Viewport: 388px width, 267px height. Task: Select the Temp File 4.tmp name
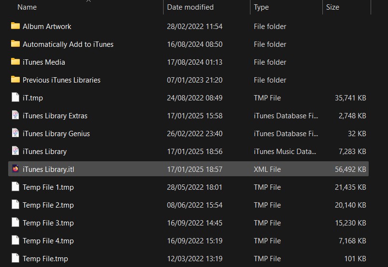(48, 241)
